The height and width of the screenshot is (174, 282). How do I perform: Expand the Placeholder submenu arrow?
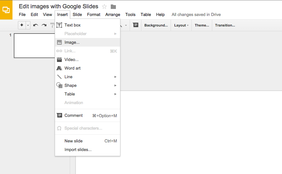click(x=116, y=34)
